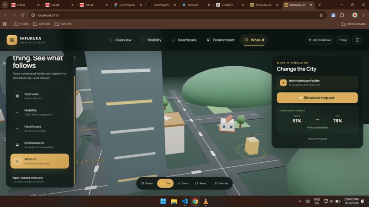Click the small white house model

click(x=227, y=123)
